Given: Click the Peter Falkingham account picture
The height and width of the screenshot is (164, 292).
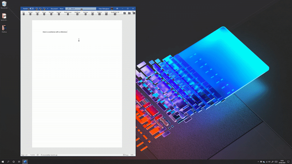Looking at the screenshot, I should (x=112, y=8).
